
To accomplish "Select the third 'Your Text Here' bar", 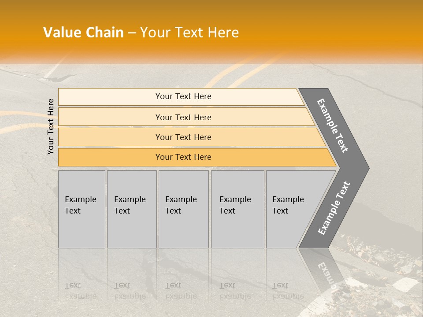I will click(x=192, y=137).
